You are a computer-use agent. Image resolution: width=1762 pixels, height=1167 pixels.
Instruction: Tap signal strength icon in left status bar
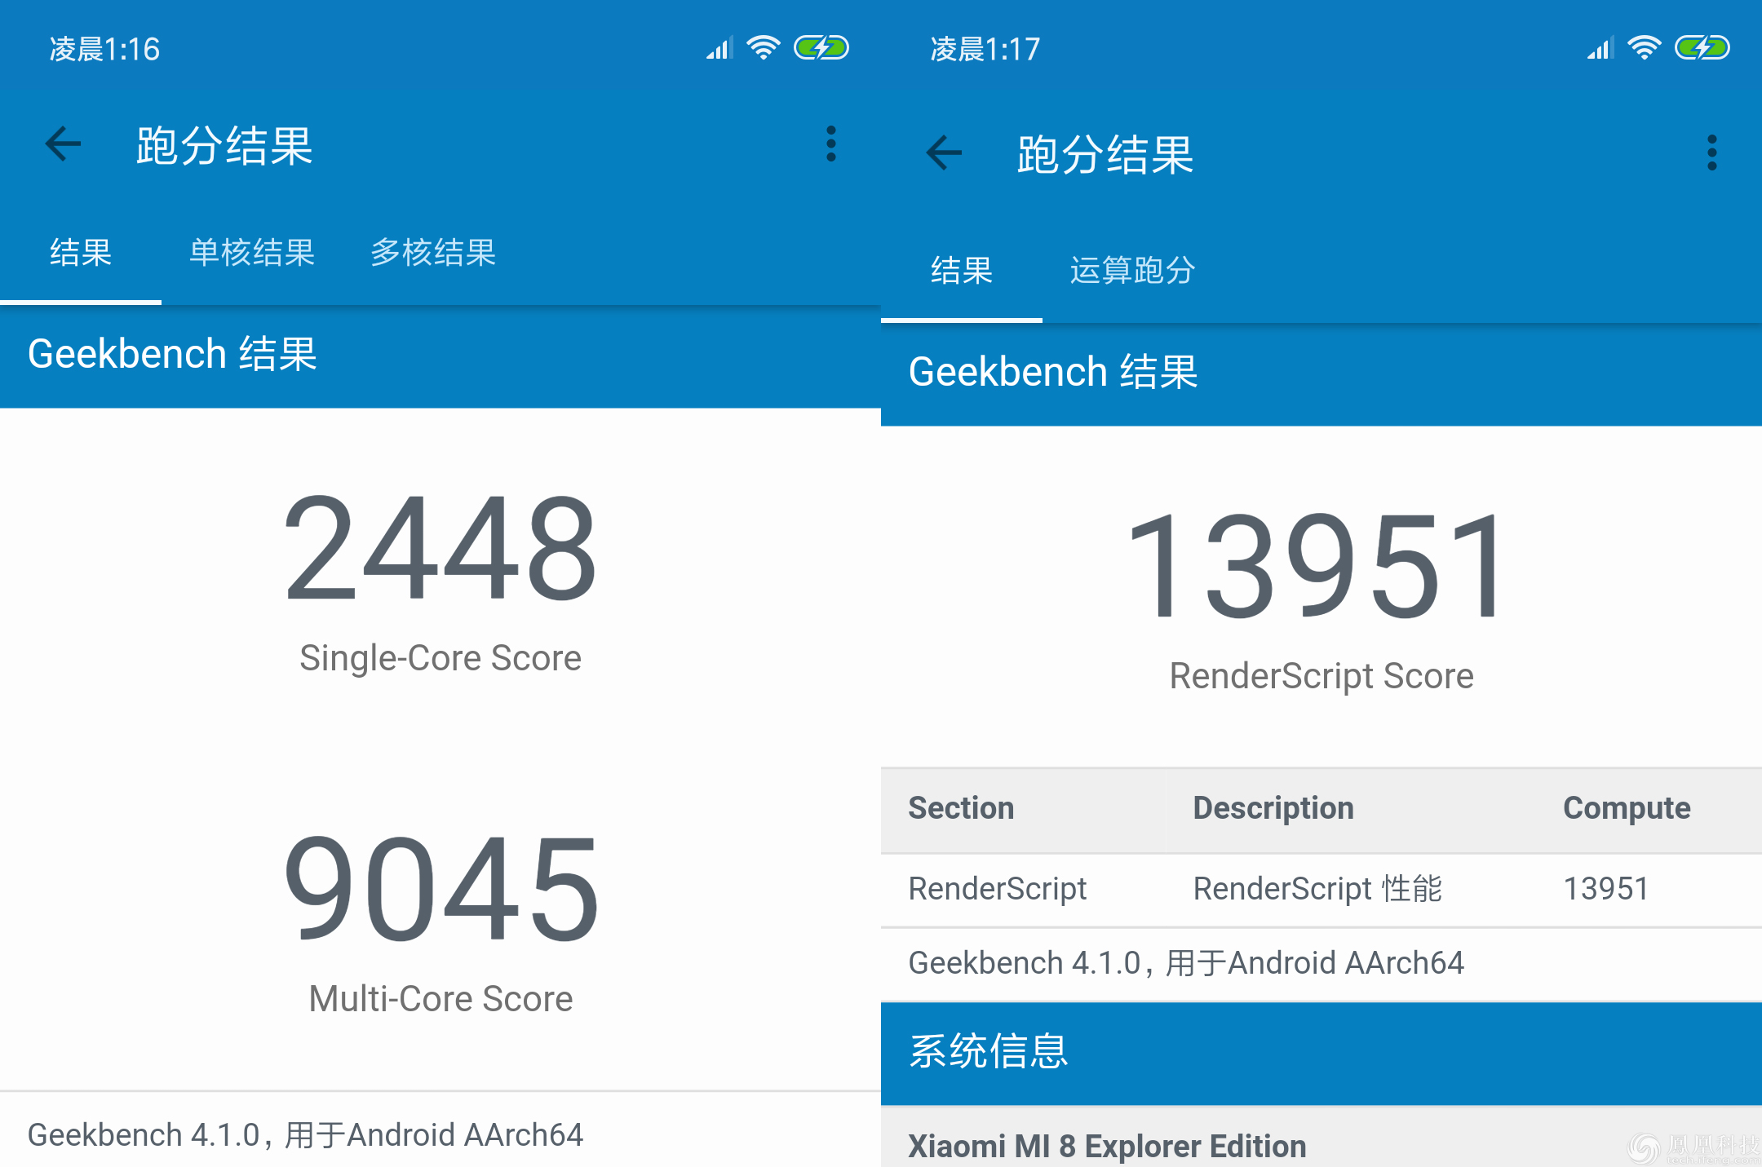719,48
